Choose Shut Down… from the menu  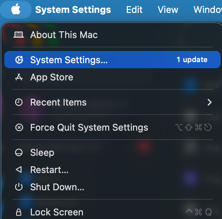tap(57, 187)
